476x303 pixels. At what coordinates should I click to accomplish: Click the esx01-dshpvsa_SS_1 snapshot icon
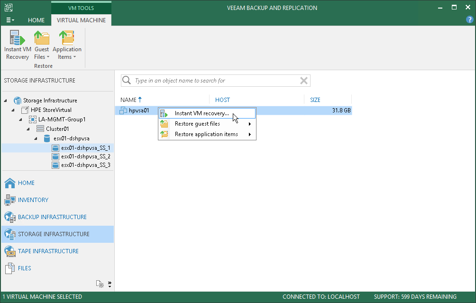coord(55,148)
